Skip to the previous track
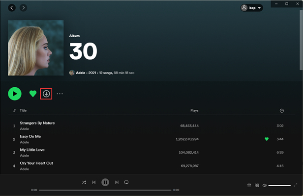The width and height of the screenshot is (303, 196). (x=94, y=182)
